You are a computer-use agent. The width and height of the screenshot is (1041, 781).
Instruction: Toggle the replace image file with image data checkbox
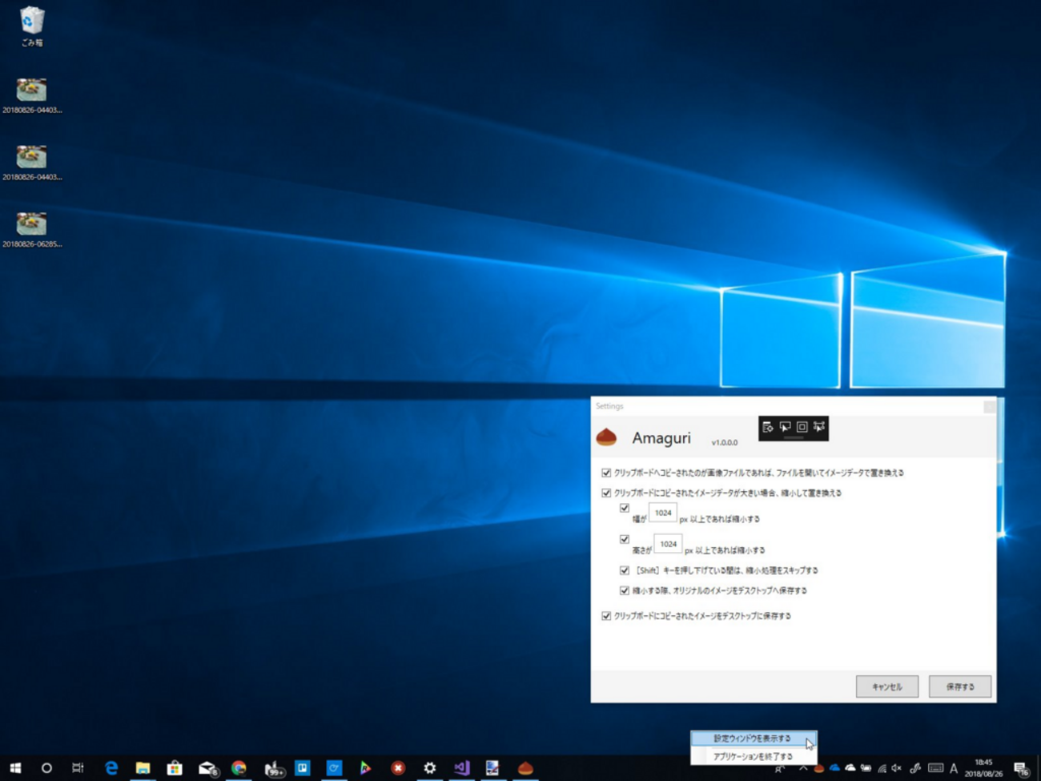(x=606, y=473)
